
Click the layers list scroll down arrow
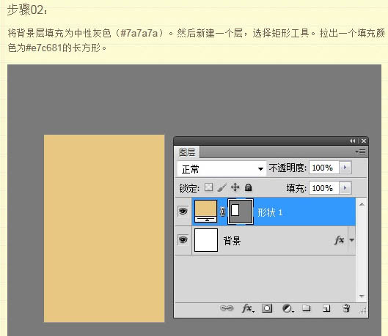point(362,296)
